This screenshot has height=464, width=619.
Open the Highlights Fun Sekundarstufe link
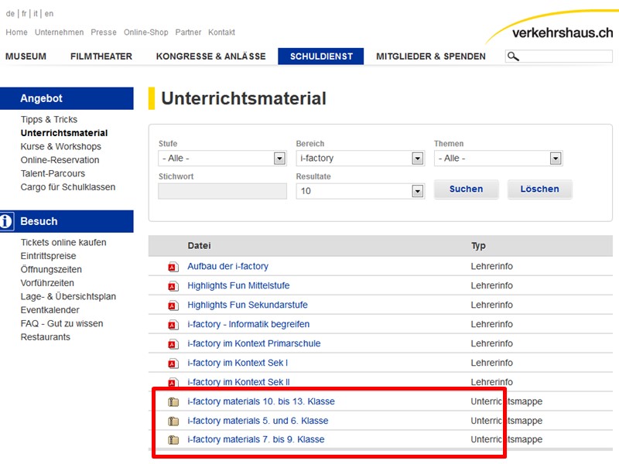point(247,305)
